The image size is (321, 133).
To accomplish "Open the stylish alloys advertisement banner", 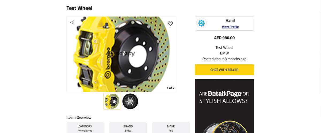I will coord(224,101).
